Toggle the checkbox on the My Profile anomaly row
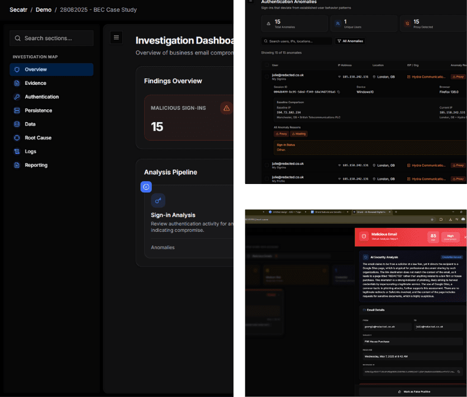 (x=266, y=178)
